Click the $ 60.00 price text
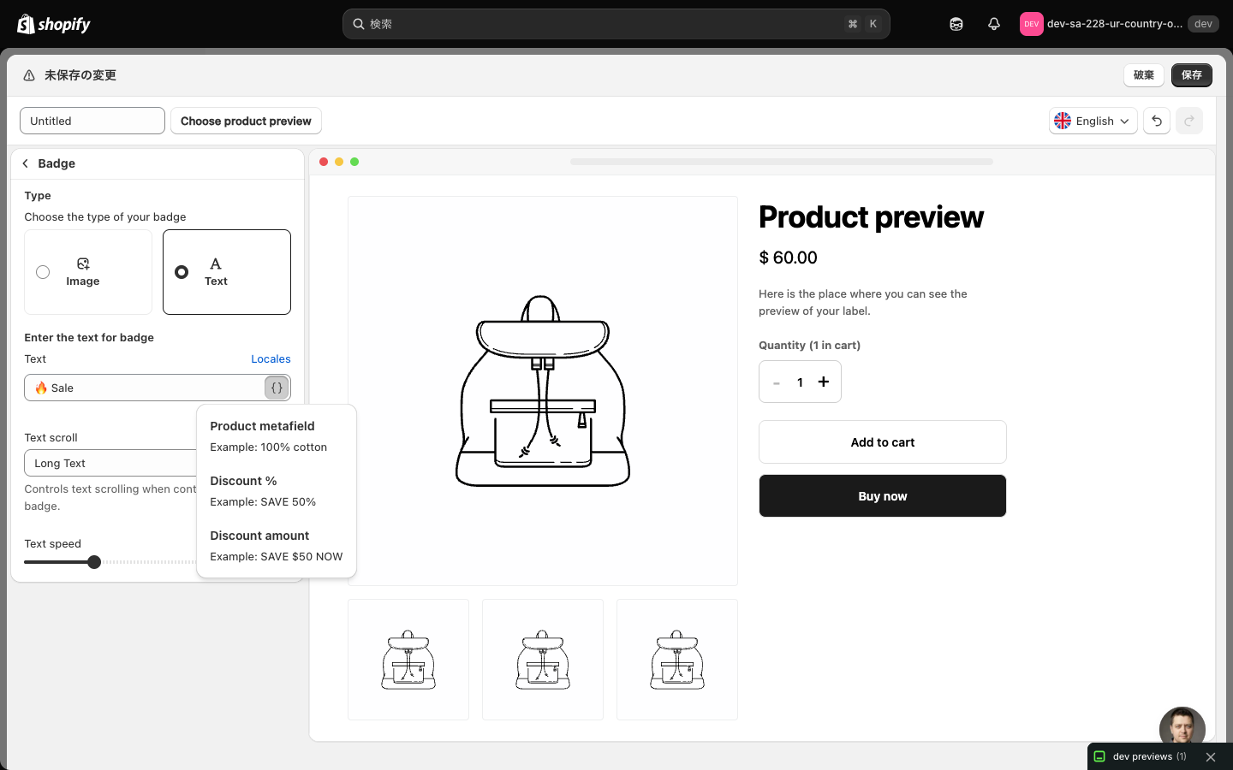Image resolution: width=1233 pixels, height=770 pixels. (788, 258)
